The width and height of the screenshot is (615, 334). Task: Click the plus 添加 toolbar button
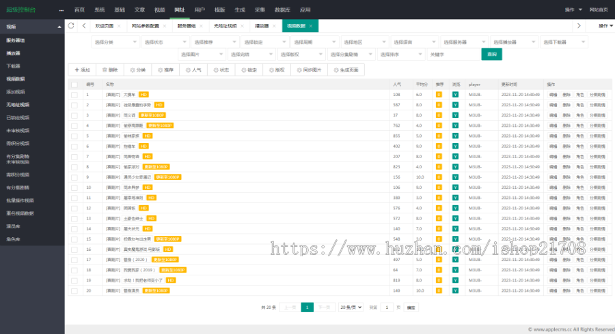point(83,70)
